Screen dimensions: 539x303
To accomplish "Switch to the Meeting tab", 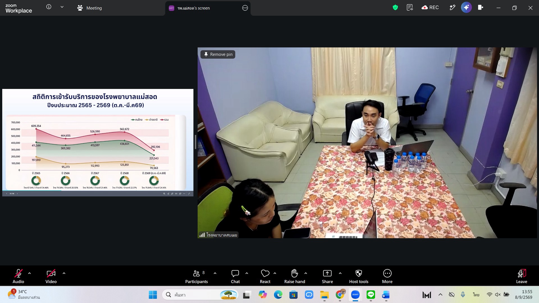I will 90,8.
